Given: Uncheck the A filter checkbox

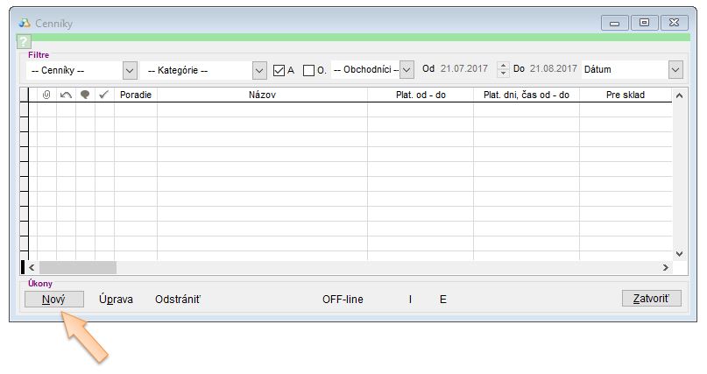Looking at the screenshot, I should pyautogui.click(x=279, y=70).
